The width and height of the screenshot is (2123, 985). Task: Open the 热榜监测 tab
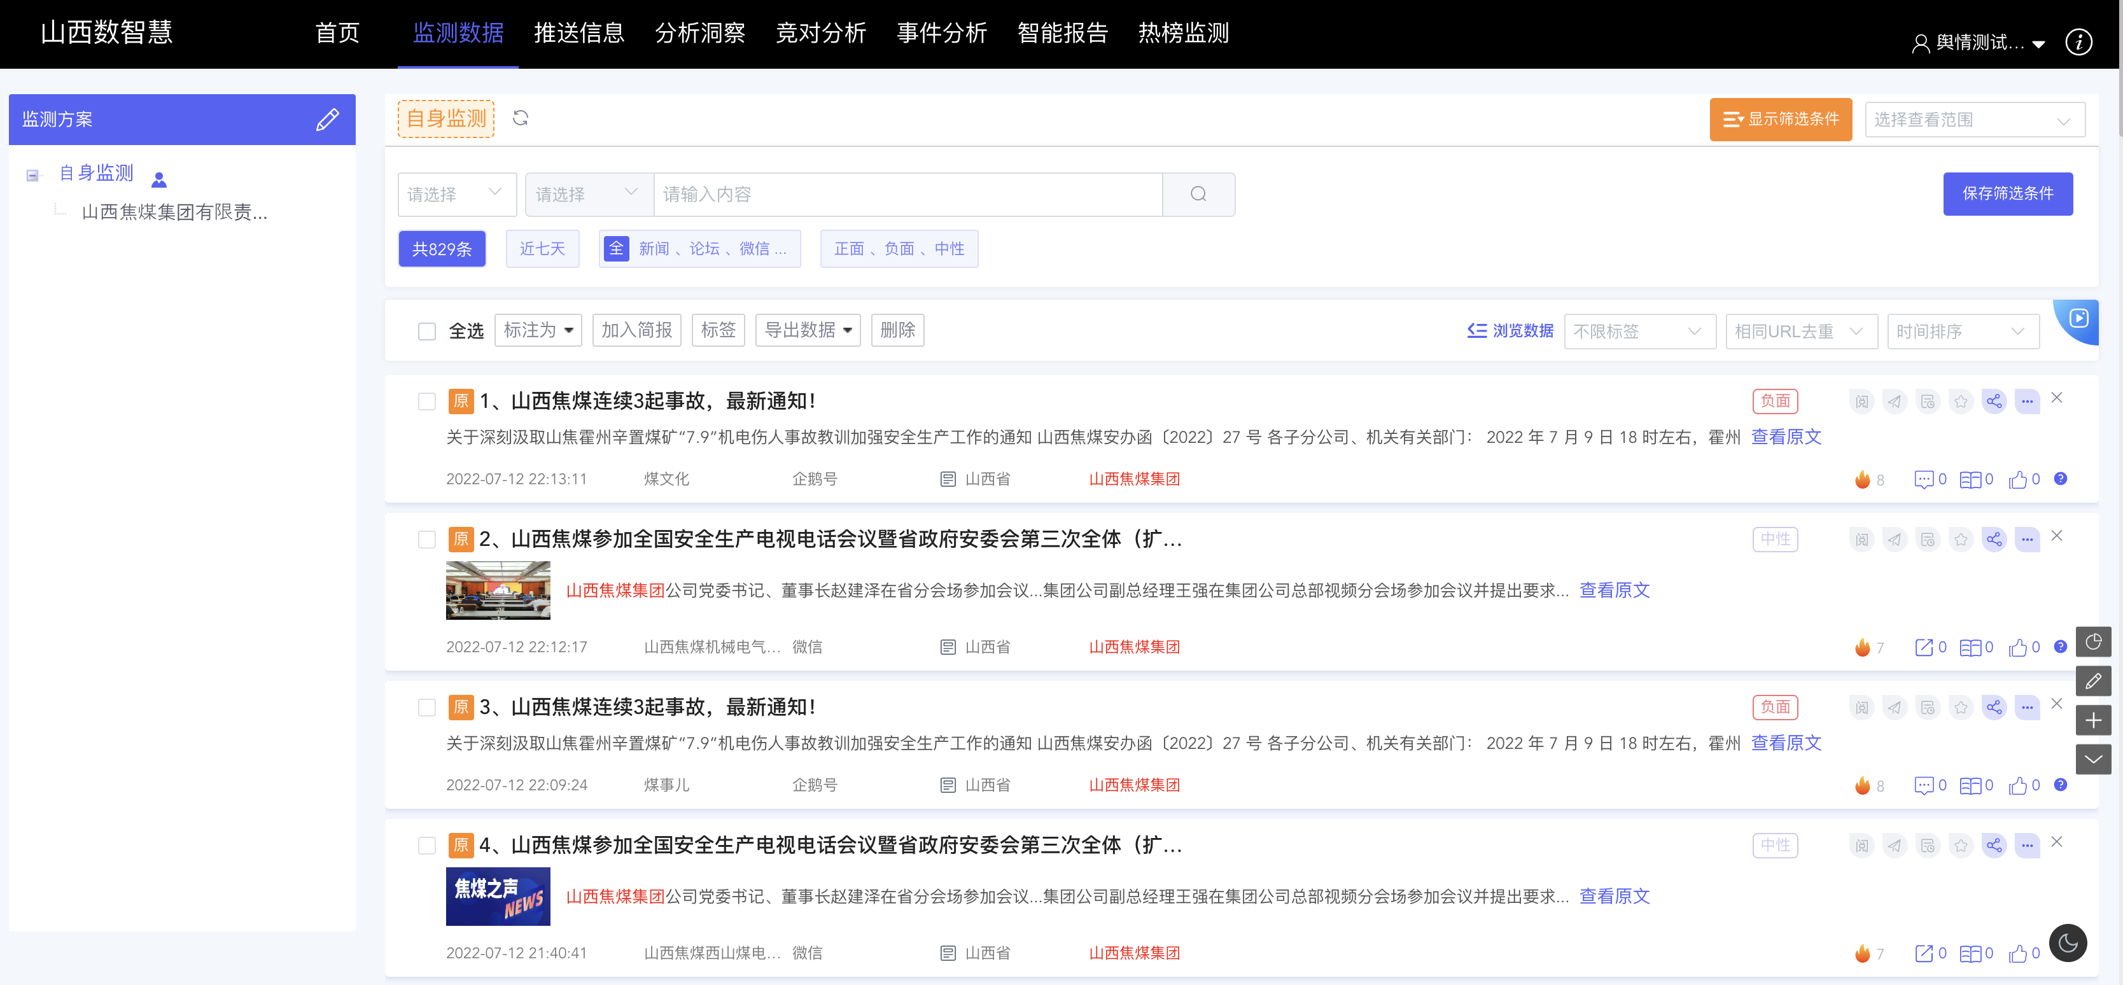(x=1182, y=33)
